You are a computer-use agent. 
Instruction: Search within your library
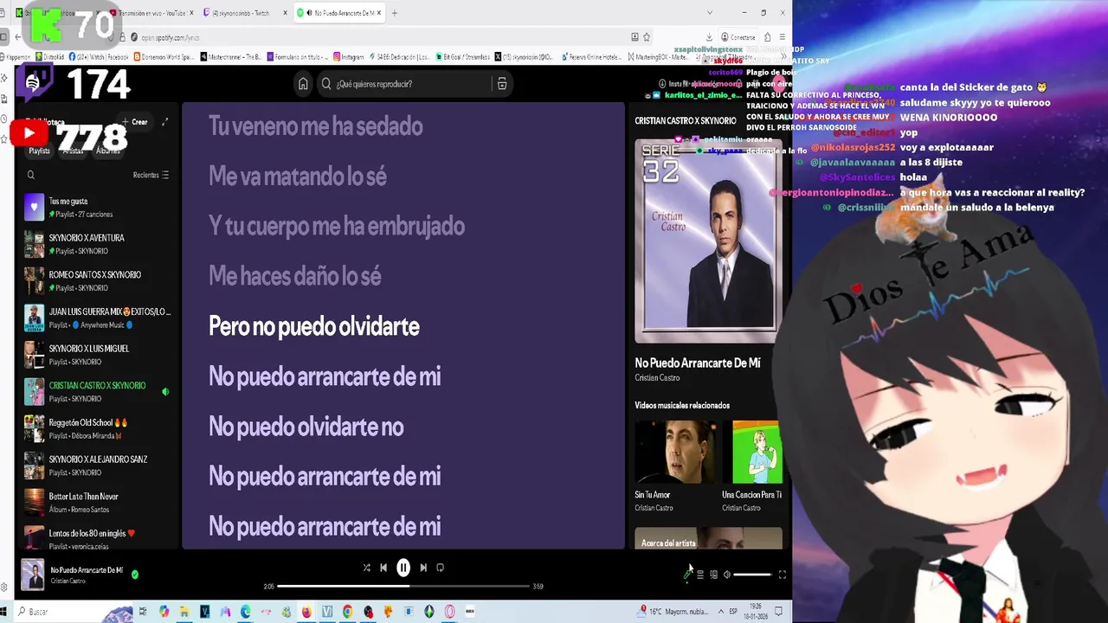[x=31, y=175]
